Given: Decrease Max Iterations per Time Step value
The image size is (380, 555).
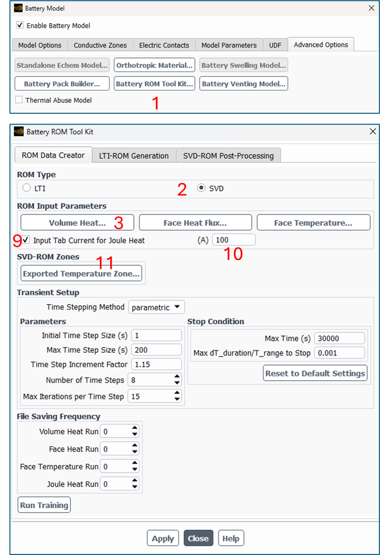Looking at the screenshot, I should click(177, 400).
